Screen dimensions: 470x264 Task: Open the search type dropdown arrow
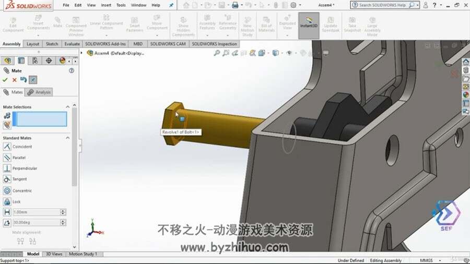(418, 5)
